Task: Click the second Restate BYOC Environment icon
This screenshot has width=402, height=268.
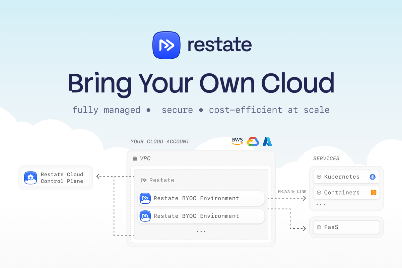Action: (x=145, y=216)
